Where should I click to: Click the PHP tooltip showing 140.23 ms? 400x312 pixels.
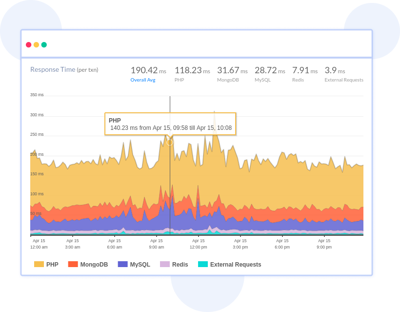pos(170,124)
